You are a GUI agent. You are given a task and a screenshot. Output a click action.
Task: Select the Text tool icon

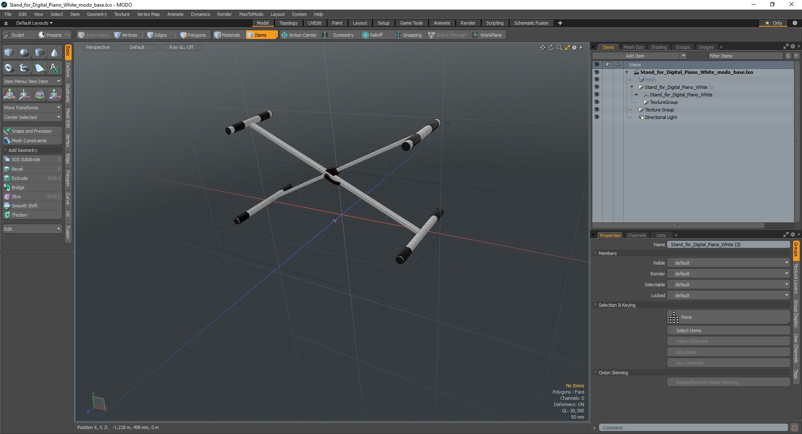(55, 68)
